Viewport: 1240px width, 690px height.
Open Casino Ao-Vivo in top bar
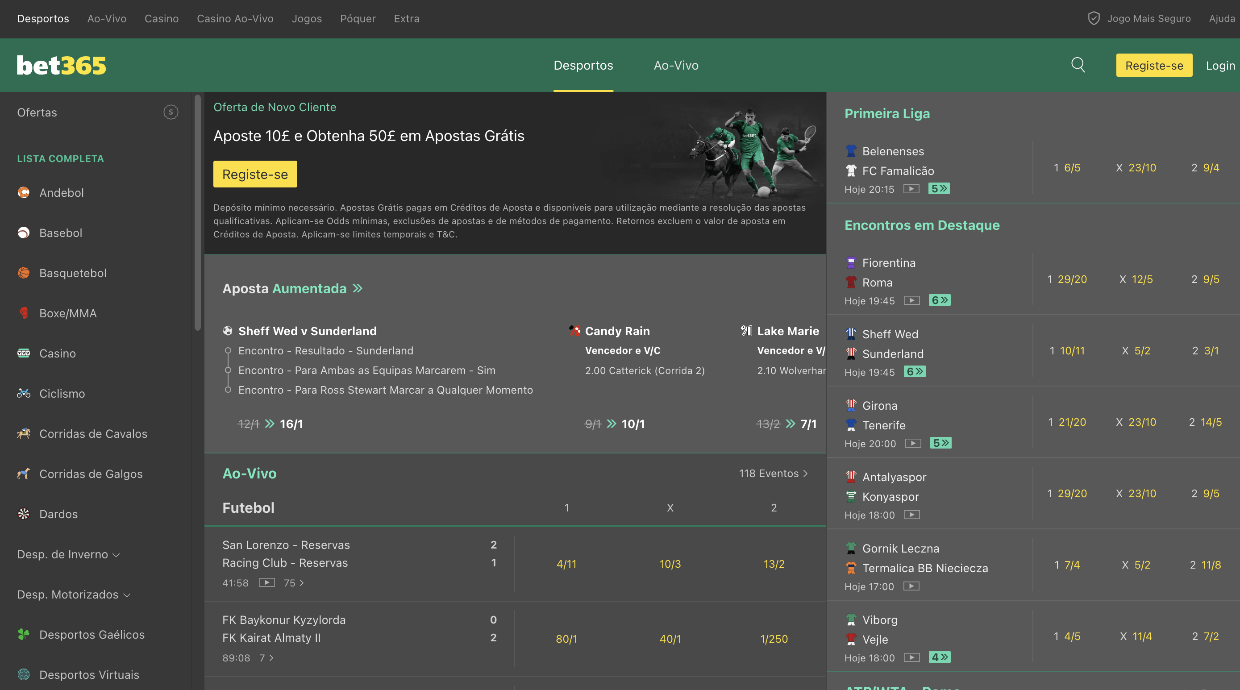click(235, 18)
